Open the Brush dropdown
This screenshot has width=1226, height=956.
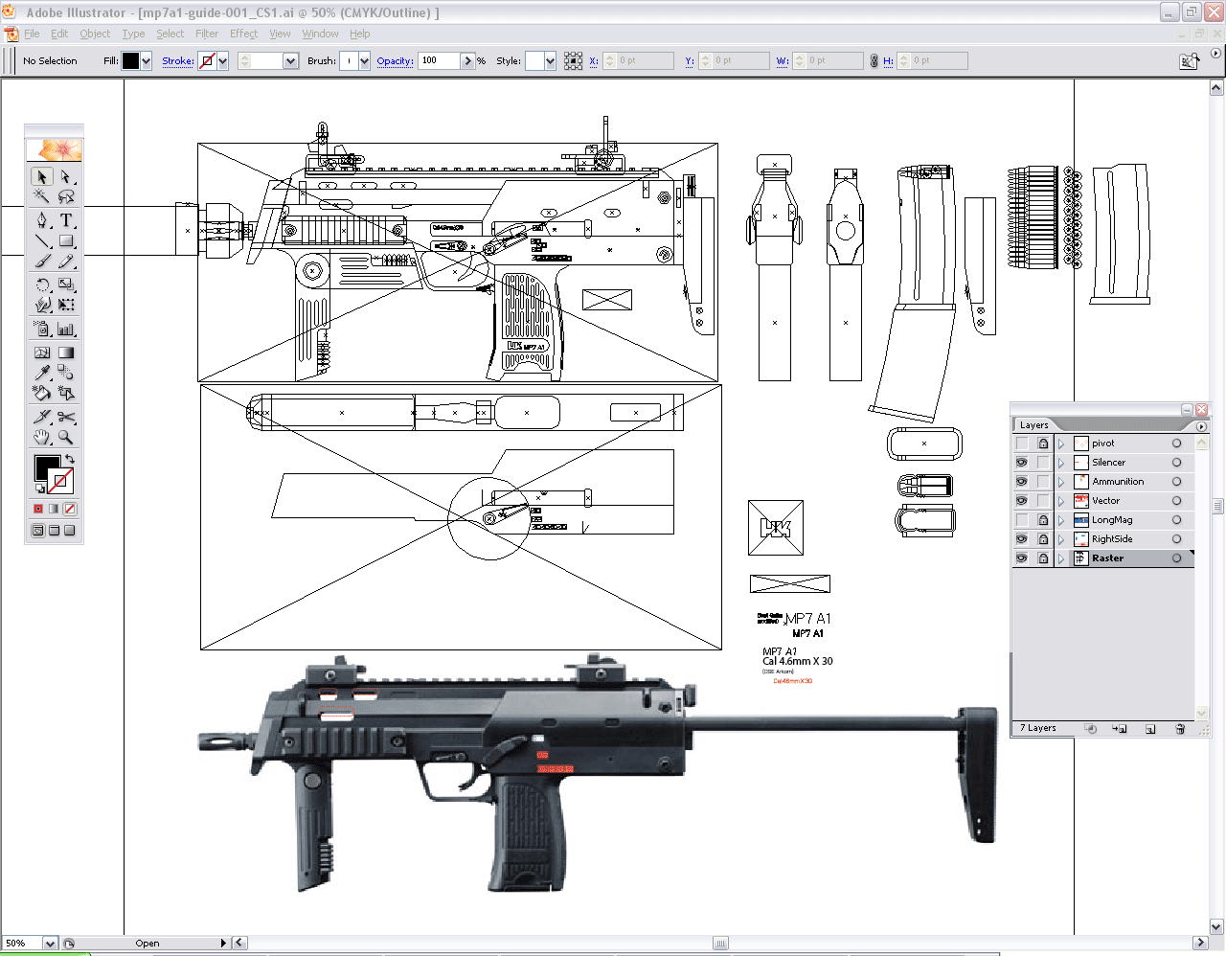[x=364, y=61]
